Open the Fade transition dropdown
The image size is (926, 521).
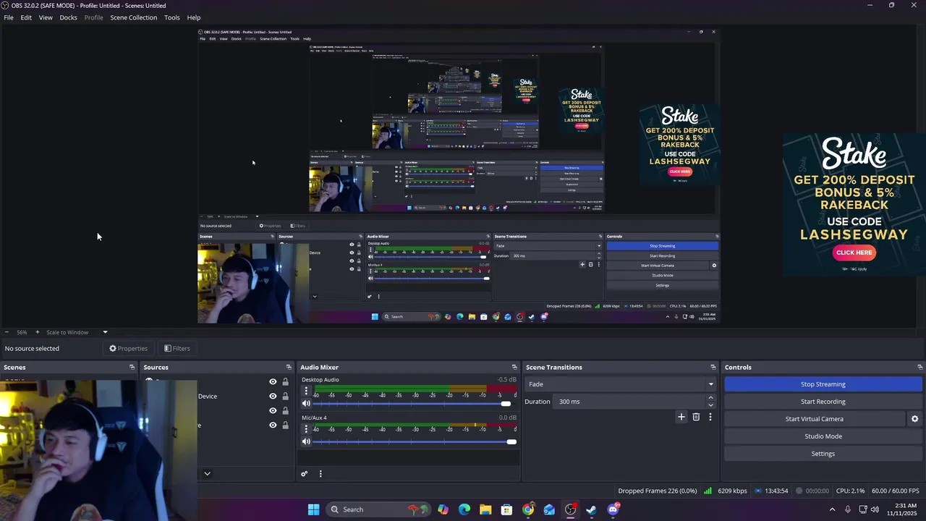click(621, 384)
